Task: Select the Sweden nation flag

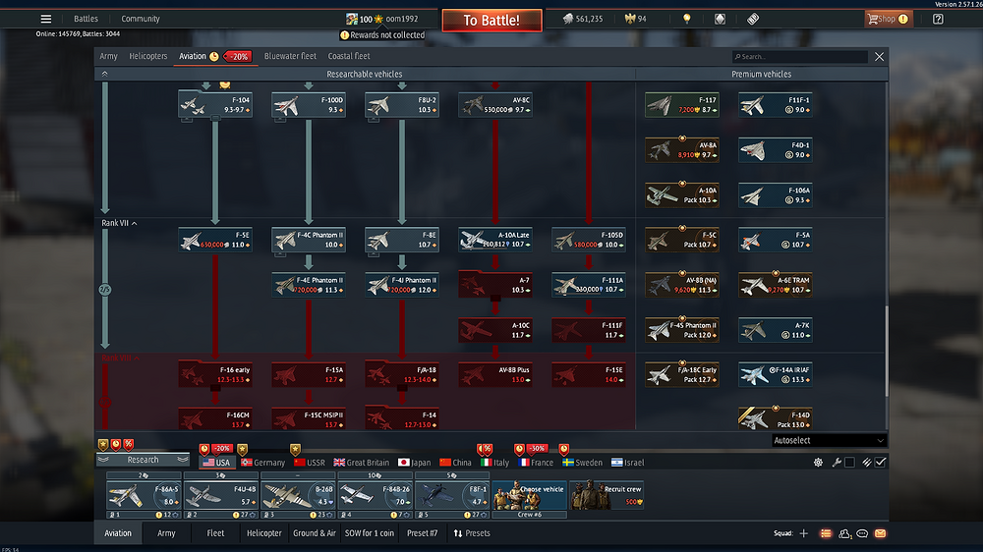Action: [x=582, y=463]
